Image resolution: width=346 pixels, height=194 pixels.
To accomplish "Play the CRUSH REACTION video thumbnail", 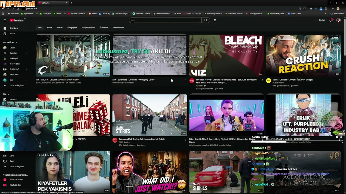I will pyautogui.click(x=303, y=55).
